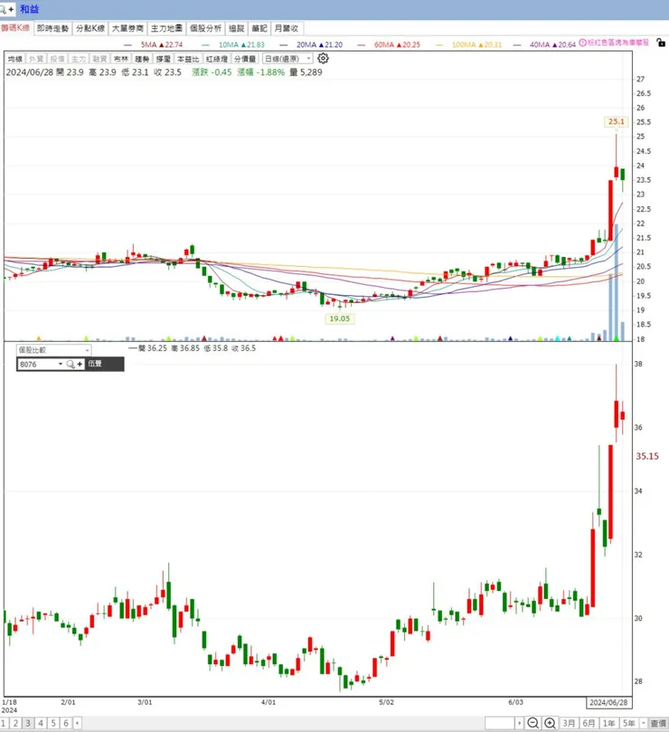The image size is (669, 732).
Task: Click the 和益 stock name title
Action: 30,9
